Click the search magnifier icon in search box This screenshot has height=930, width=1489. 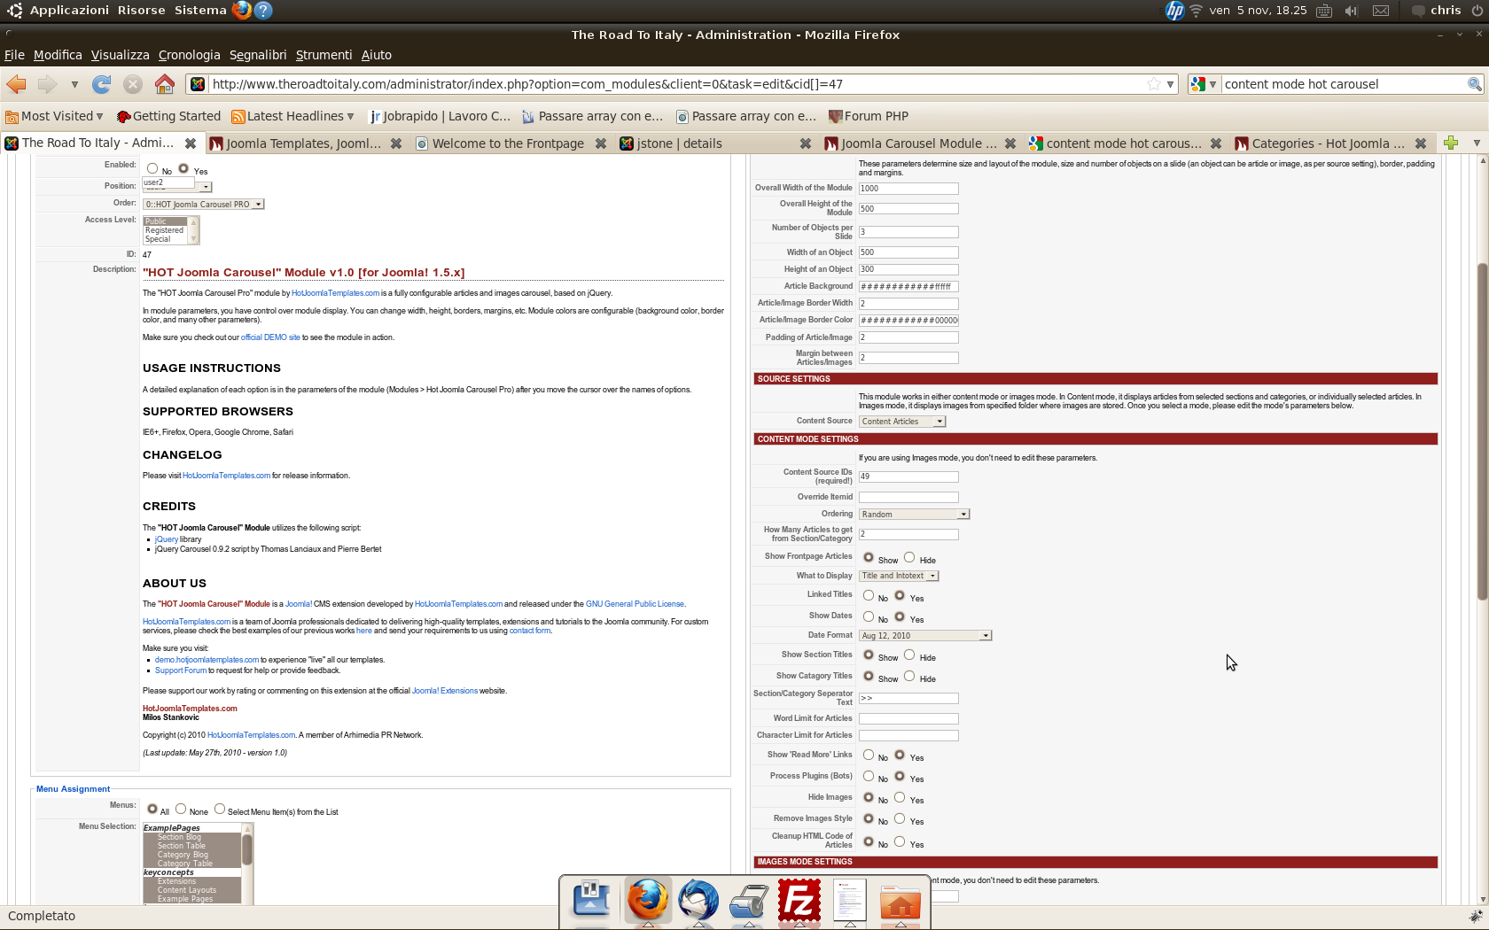point(1474,84)
